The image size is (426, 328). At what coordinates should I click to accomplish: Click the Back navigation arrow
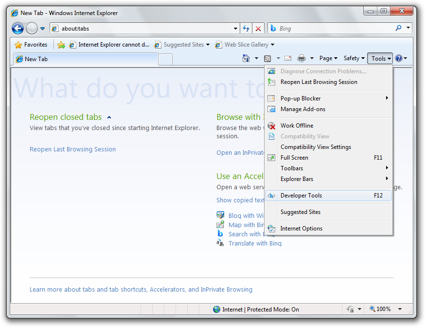pos(18,28)
